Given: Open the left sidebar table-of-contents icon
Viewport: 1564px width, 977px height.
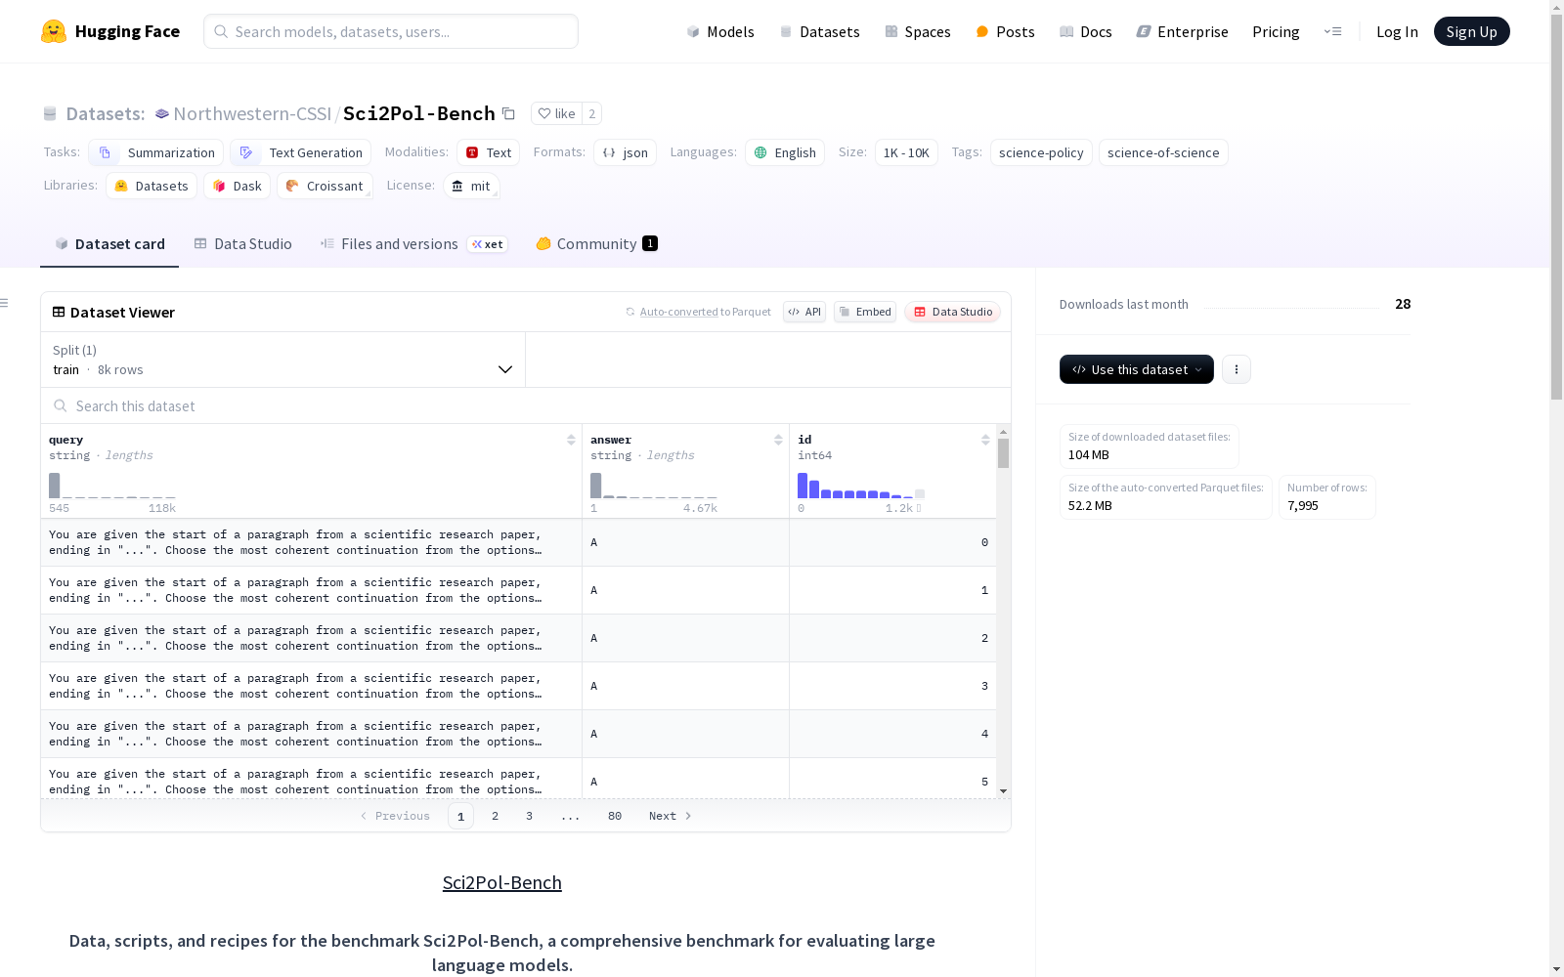Looking at the screenshot, I should pyautogui.click(x=5, y=303).
